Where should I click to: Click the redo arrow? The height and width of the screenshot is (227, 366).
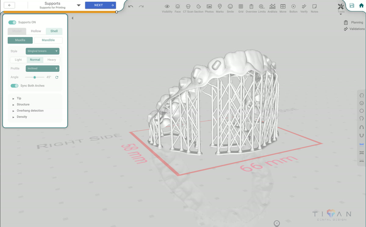tap(141, 6)
